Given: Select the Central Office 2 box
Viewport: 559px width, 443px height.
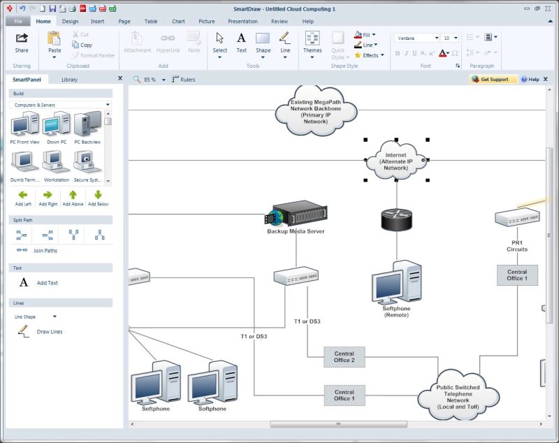Looking at the screenshot, I should point(344,357).
